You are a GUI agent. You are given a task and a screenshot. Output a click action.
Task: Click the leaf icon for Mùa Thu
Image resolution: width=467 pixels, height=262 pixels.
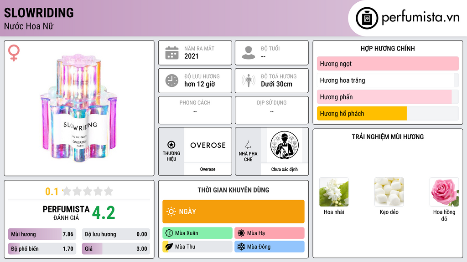coord(169,247)
